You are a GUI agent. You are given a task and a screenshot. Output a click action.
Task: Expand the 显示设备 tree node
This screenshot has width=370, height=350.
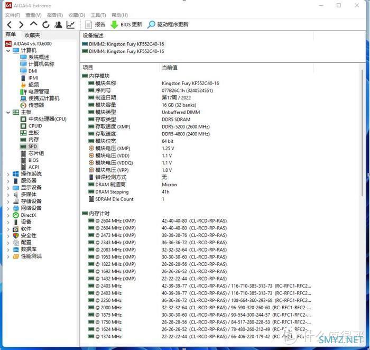pos(8,188)
